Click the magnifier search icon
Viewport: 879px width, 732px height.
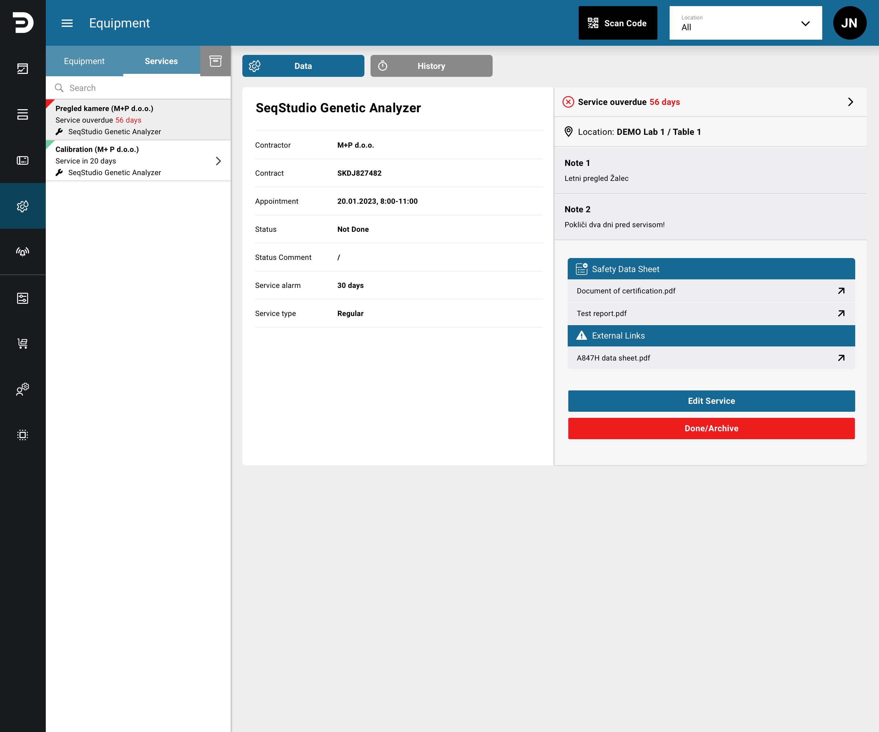[x=60, y=88]
